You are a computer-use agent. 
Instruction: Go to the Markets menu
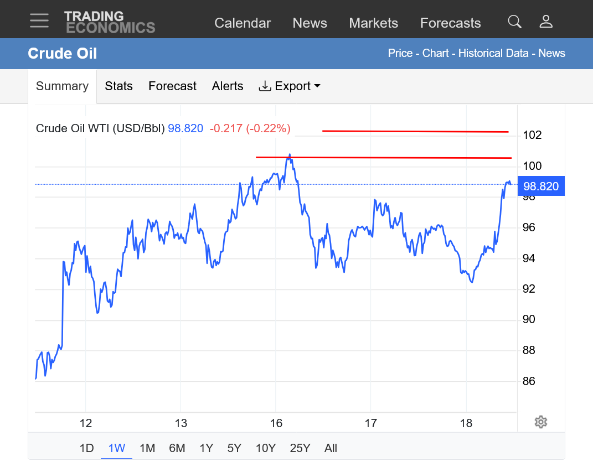373,23
